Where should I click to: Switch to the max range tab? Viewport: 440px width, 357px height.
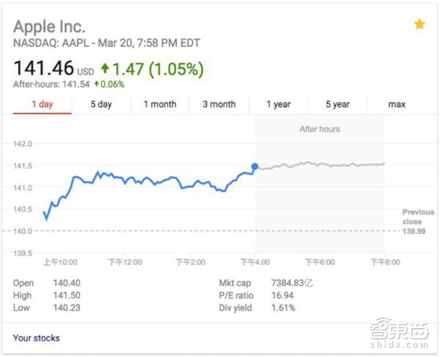[x=397, y=105]
